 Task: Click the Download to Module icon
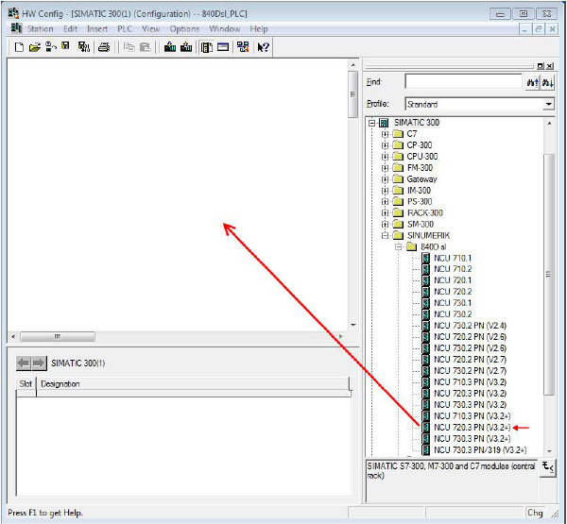[170, 47]
